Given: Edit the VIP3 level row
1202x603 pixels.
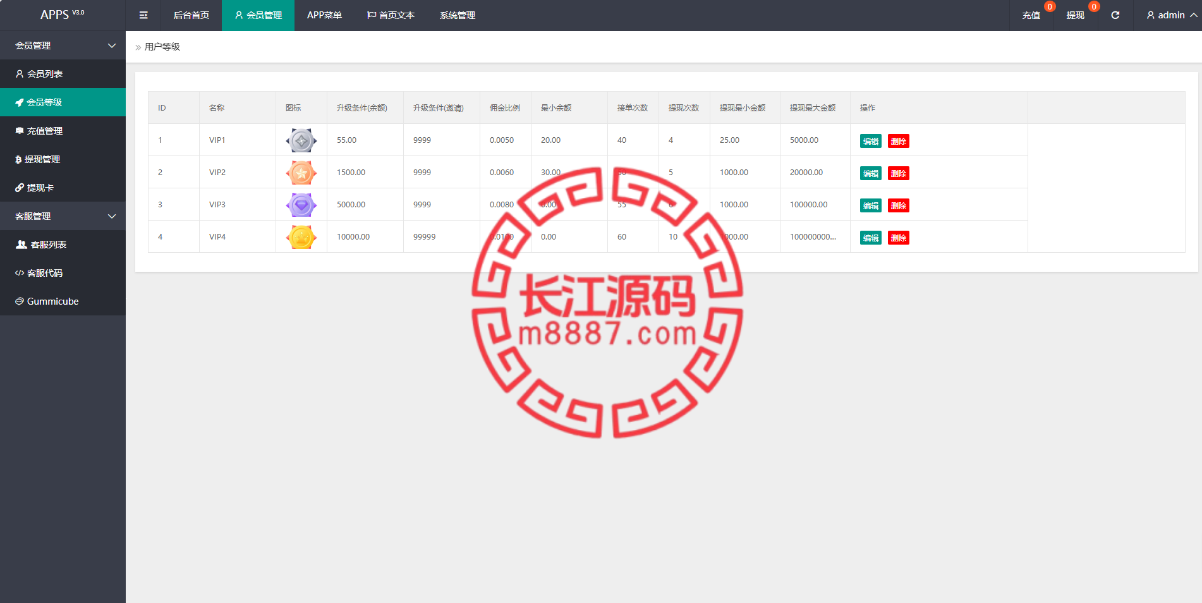Looking at the screenshot, I should click(871, 205).
